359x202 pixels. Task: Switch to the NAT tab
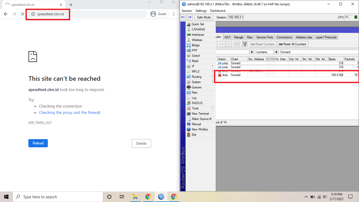[x=228, y=37]
